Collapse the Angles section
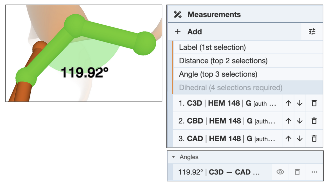The image size is (329, 188). [173, 157]
